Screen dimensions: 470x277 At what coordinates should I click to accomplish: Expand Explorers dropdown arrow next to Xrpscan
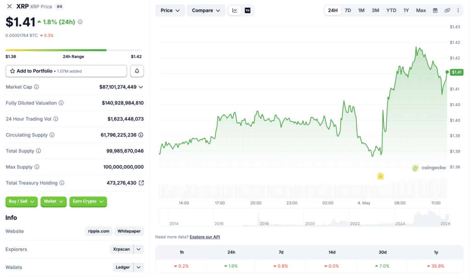pyautogui.click(x=139, y=249)
